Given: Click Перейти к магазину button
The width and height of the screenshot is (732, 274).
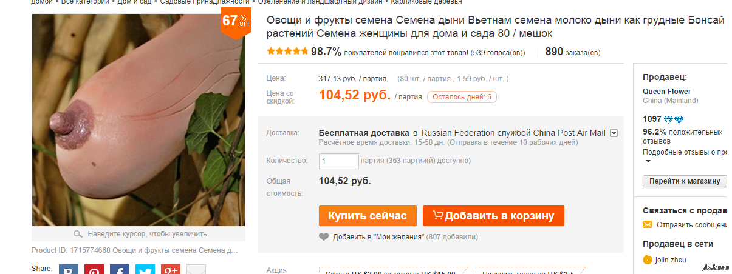Looking at the screenshot, I should (x=685, y=181).
